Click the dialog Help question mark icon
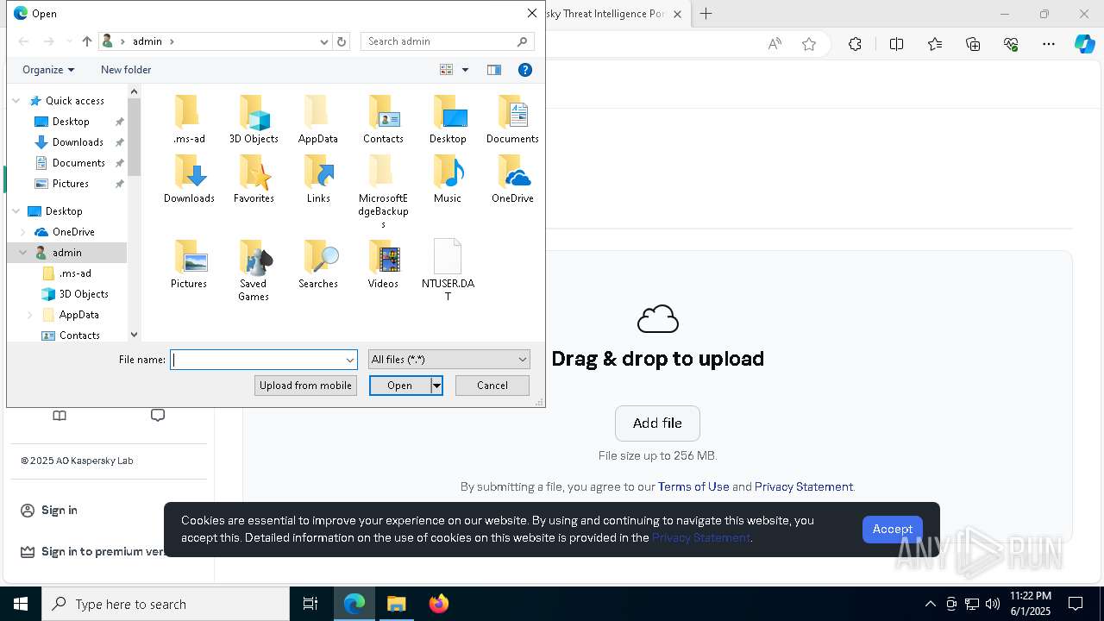The height and width of the screenshot is (621, 1104). coord(524,70)
